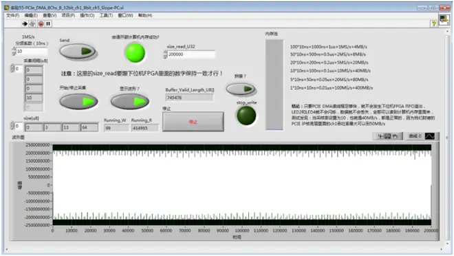The height and width of the screenshot is (256, 454).
Task: Click the Pause toolbar icon
Action: point(48,24)
